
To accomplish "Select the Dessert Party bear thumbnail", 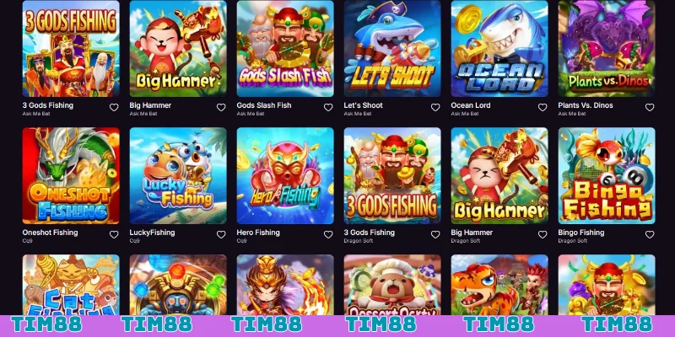I will click(x=392, y=285).
